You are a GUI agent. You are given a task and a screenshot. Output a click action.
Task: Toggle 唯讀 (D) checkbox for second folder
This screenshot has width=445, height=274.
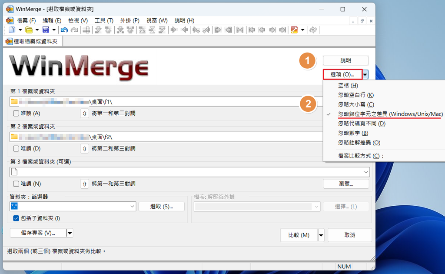tap(16, 148)
